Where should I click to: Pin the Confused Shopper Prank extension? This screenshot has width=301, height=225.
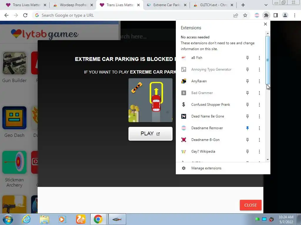tap(248, 105)
